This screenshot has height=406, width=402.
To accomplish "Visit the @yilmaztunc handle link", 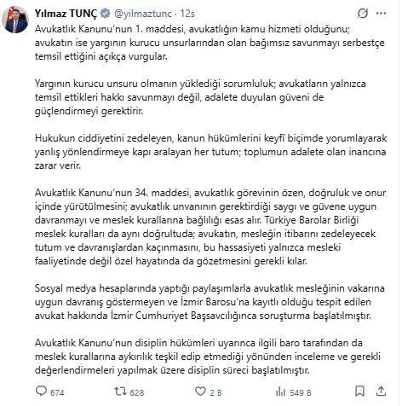I will pos(143,14).
